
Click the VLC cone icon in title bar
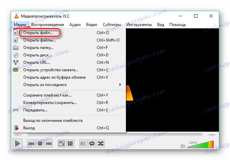click(17, 16)
